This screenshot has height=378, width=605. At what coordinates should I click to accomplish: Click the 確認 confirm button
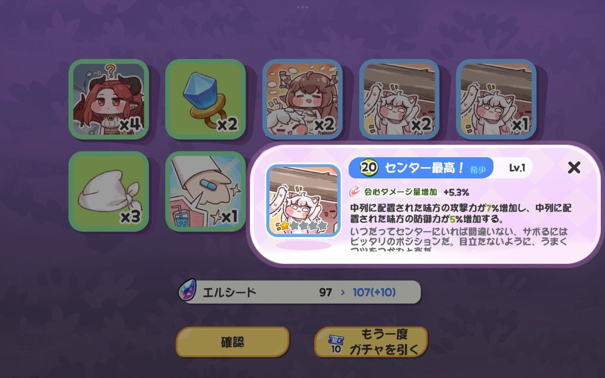pyautogui.click(x=232, y=342)
